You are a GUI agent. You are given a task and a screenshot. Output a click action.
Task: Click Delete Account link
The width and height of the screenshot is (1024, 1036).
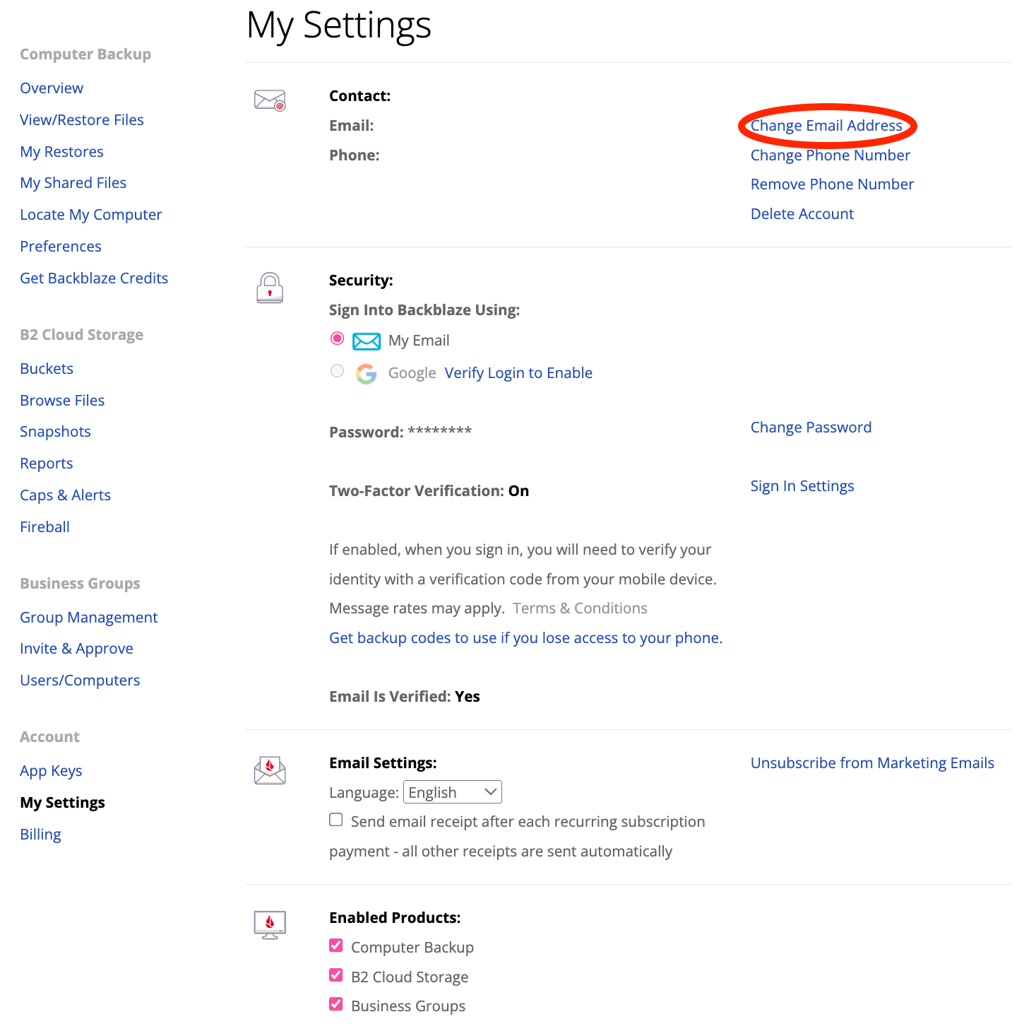pos(802,214)
